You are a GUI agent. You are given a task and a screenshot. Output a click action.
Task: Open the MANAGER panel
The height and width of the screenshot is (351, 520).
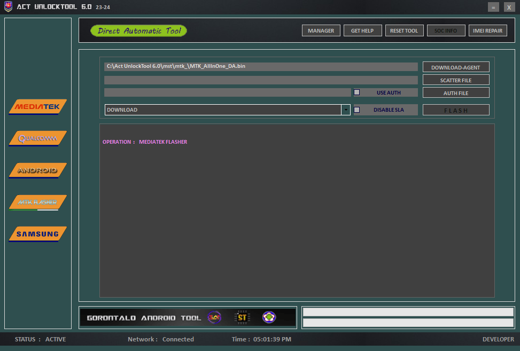pos(321,30)
